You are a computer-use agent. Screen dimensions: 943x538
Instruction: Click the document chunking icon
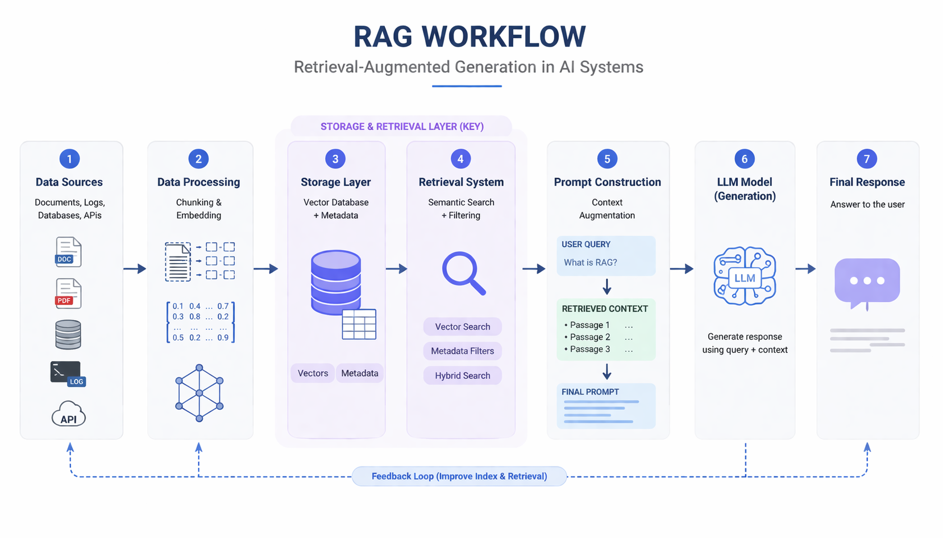tap(199, 262)
